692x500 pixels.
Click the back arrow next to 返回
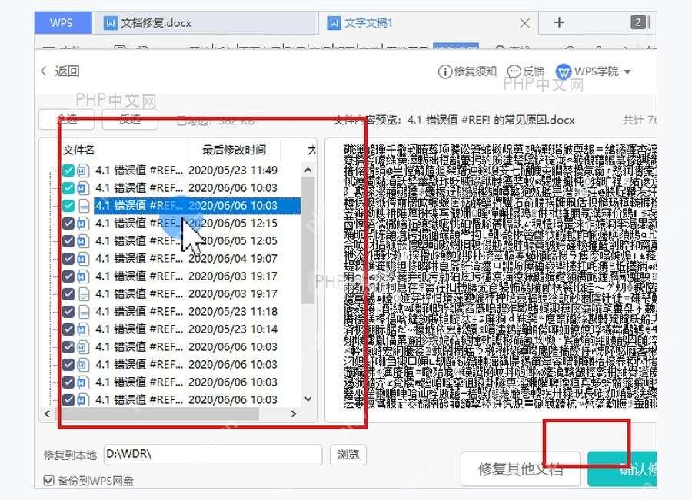point(43,71)
